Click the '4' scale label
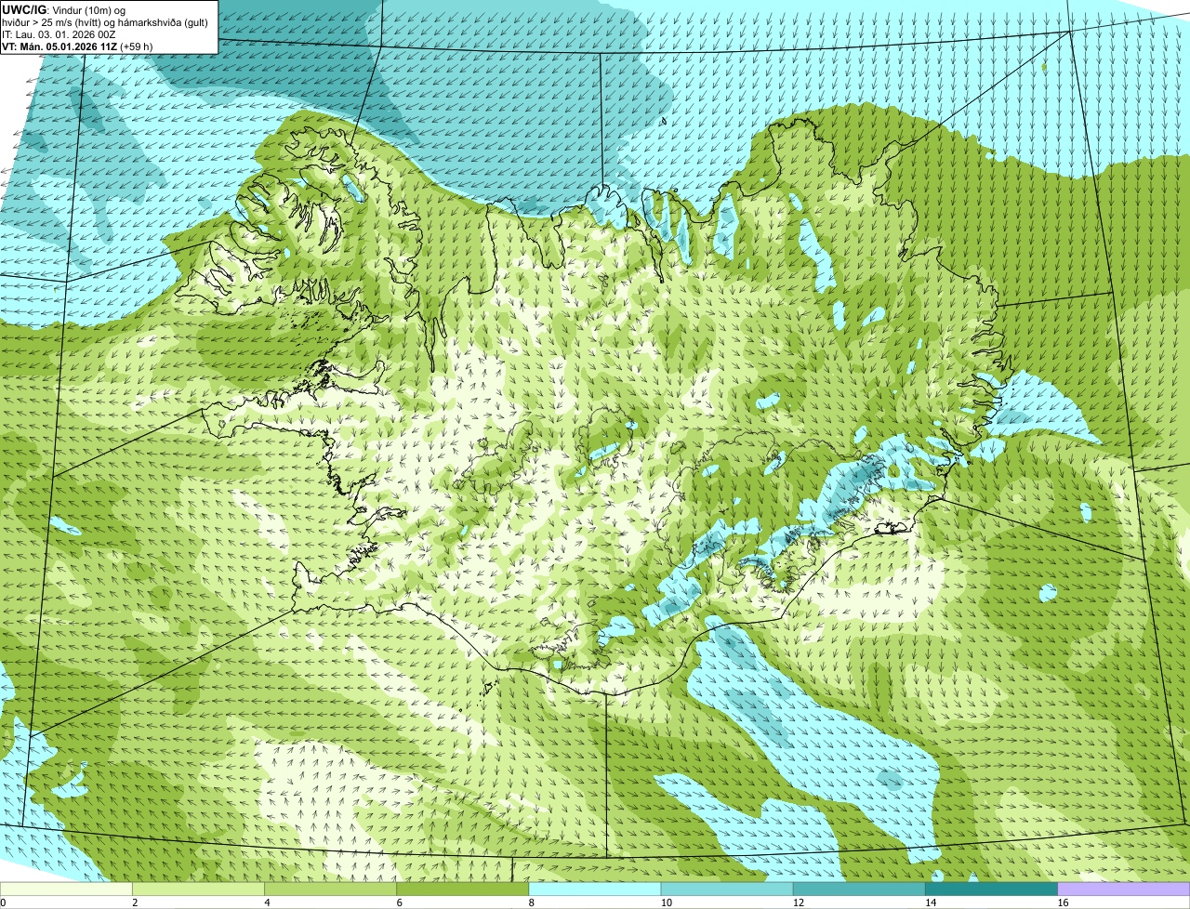The width and height of the screenshot is (1190, 909). pos(267,902)
